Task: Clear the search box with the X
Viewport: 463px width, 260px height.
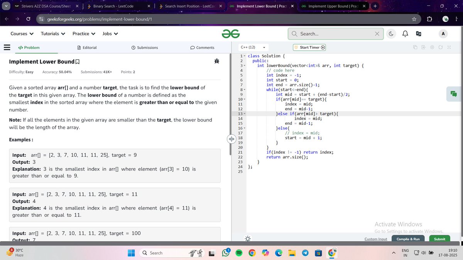Action: pos(377,34)
